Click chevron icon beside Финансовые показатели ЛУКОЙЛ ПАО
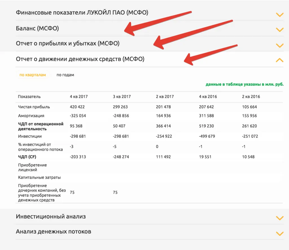 tap(279, 15)
